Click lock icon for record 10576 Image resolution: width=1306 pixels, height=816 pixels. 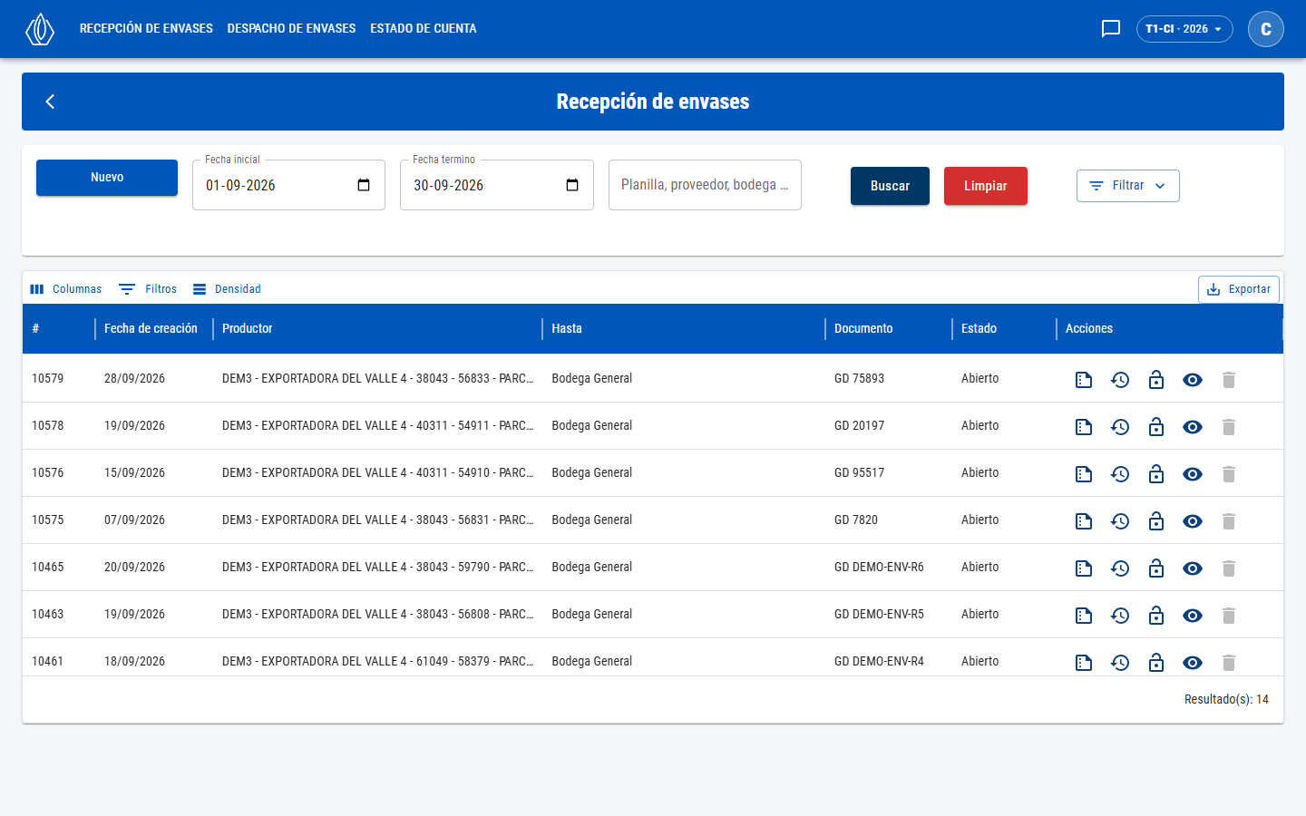[x=1156, y=474]
